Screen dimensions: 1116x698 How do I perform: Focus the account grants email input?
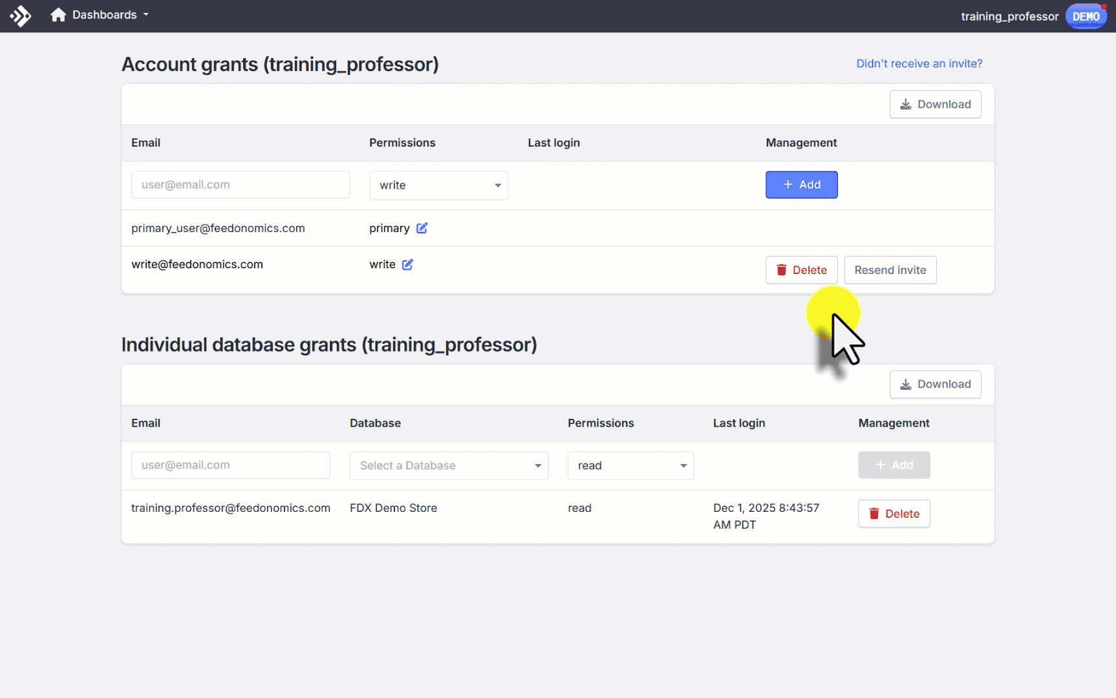tap(241, 185)
